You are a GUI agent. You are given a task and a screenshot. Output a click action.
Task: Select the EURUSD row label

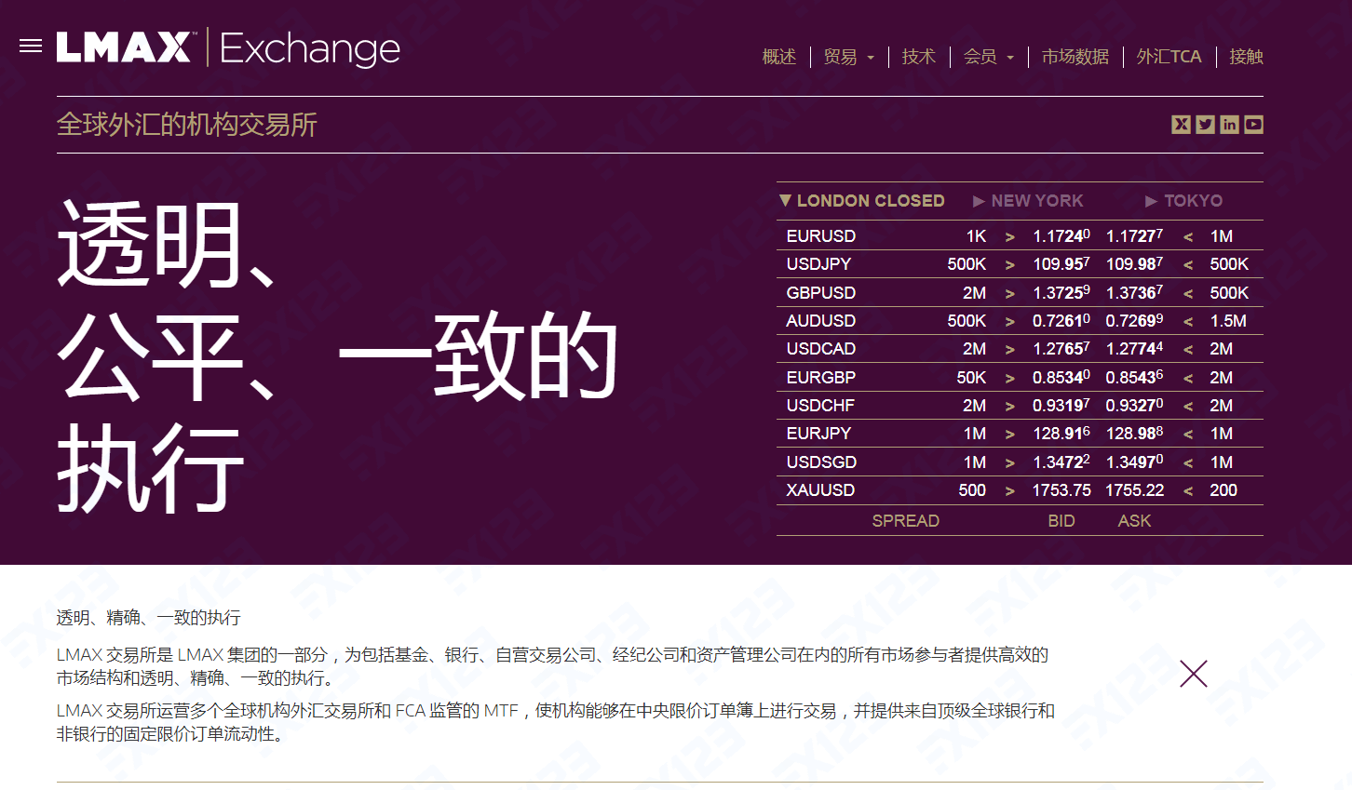(821, 236)
